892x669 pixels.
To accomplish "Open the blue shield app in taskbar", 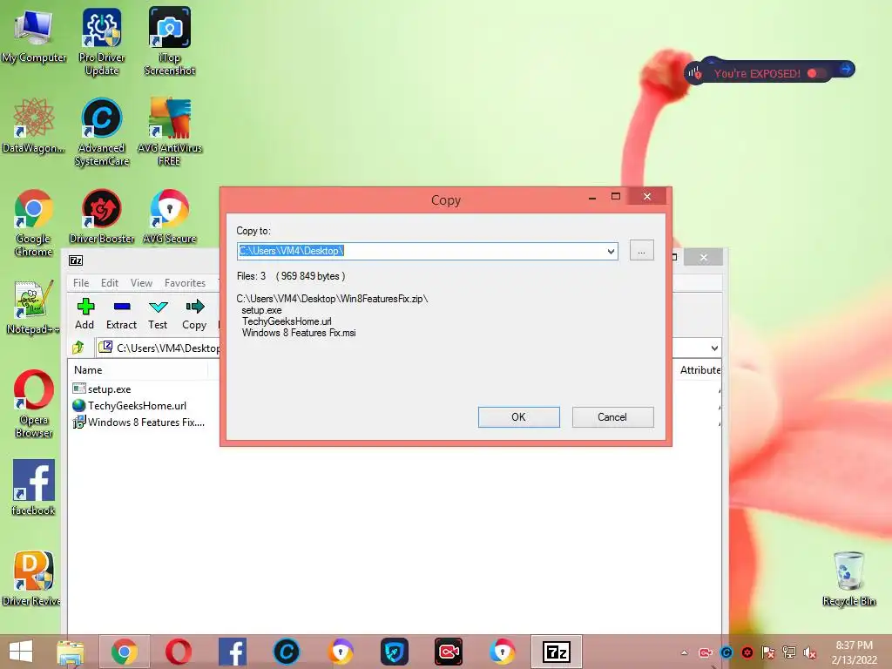I will tap(395, 652).
